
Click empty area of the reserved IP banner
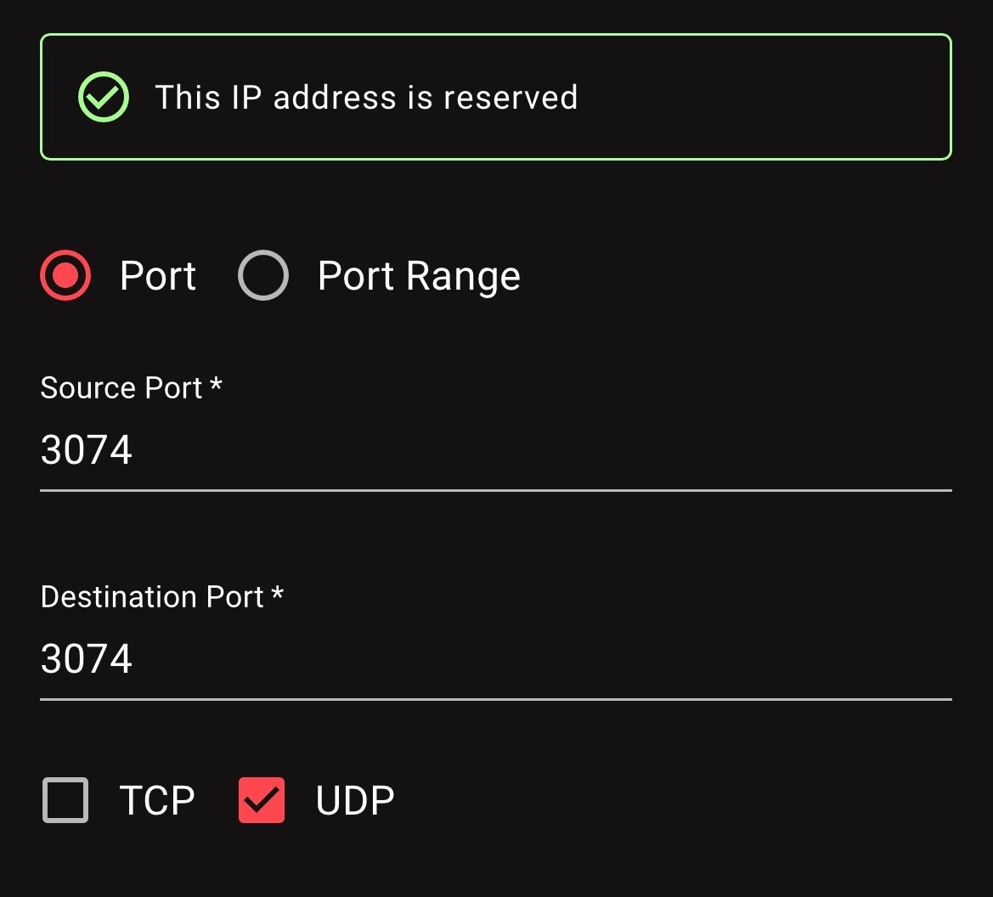[x=760, y=97]
